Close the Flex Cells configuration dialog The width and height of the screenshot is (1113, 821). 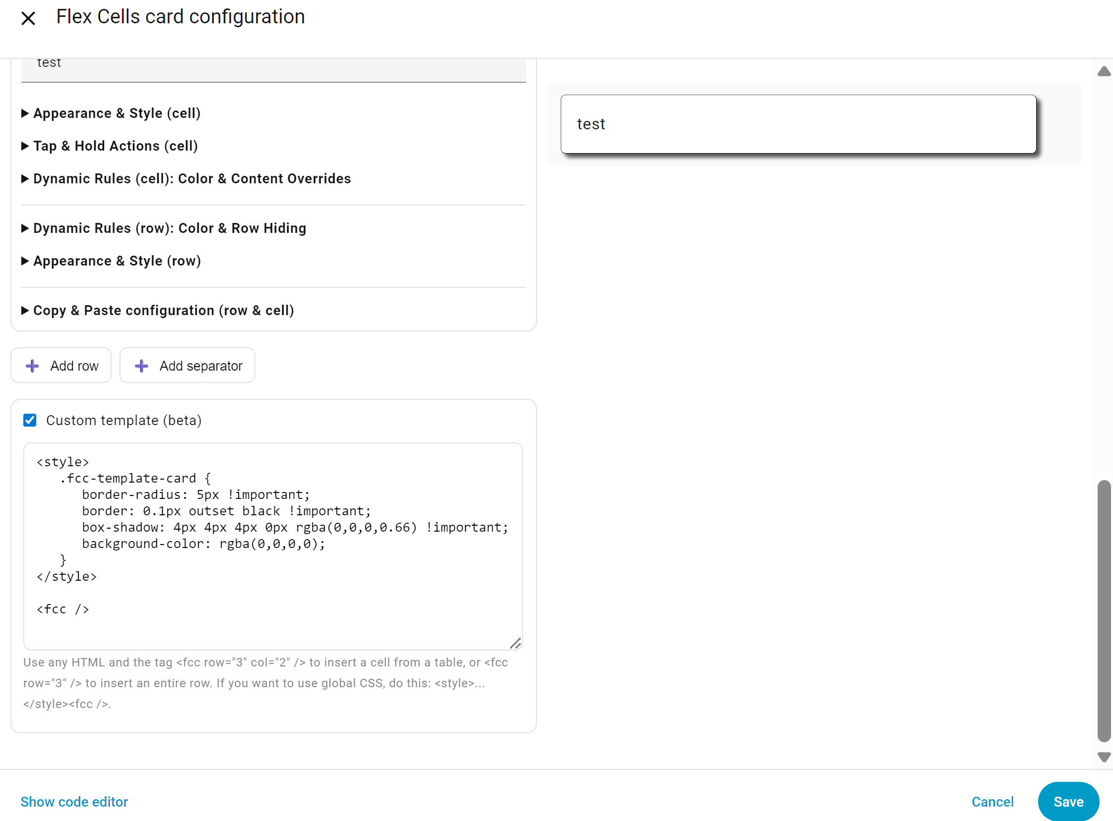point(28,18)
